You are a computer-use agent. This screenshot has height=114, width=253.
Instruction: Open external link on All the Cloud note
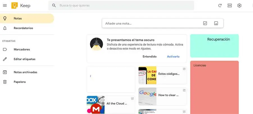(x=132, y=99)
